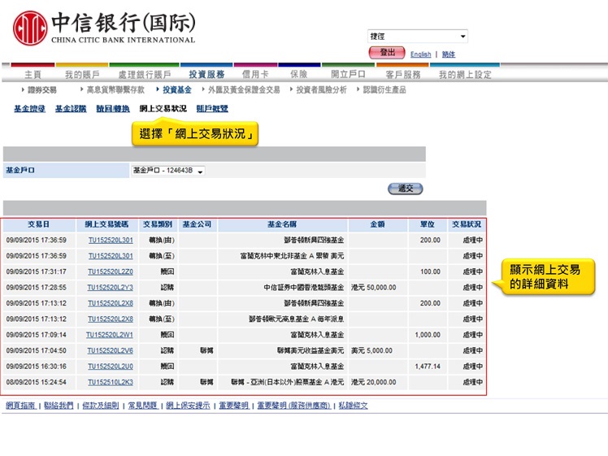Select the 投資服務 menu item
This screenshot has height=456, width=608.
coord(206,74)
